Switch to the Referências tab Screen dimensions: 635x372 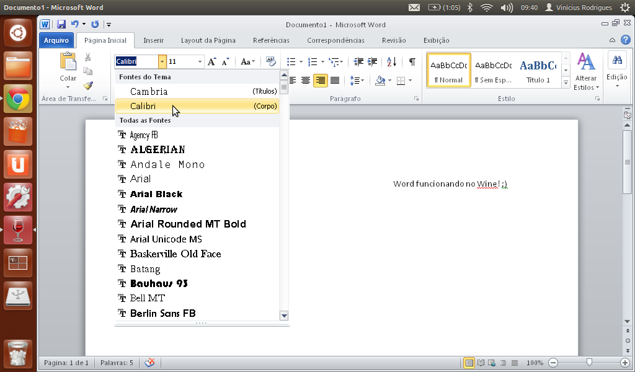click(271, 40)
